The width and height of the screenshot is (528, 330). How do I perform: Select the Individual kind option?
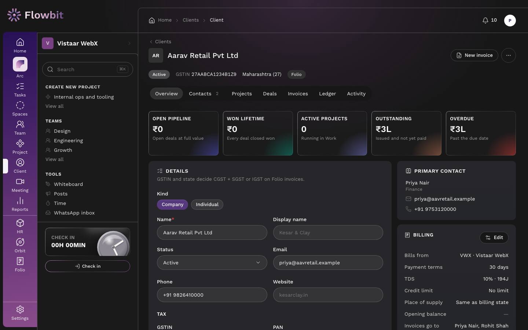tap(207, 205)
